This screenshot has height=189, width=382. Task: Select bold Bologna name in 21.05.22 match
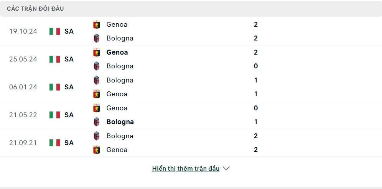pos(120,122)
